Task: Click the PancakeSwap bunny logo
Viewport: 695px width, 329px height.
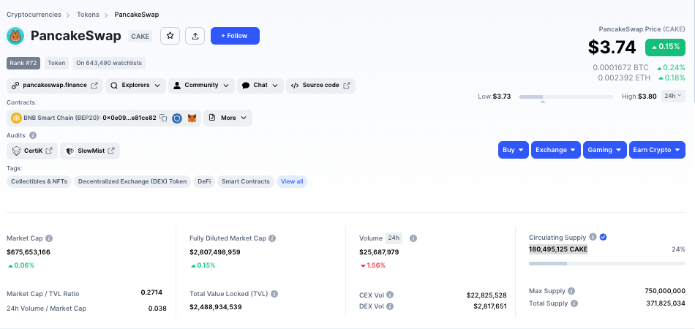Action: (x=15, y=36)
